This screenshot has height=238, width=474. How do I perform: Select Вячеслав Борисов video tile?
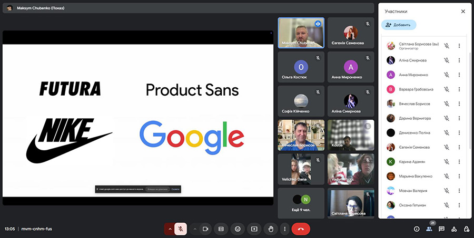tap(301, 135)
